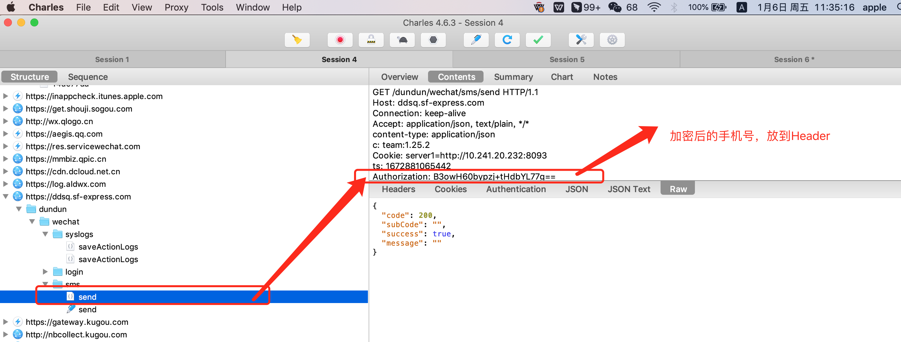Viewport: 901px width, 342px height.
Task: Click the login folder icon
Action: click(58, 272)
